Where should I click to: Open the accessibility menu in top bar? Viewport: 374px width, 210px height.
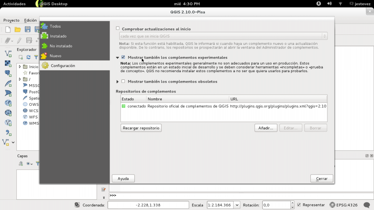point(318,4)
